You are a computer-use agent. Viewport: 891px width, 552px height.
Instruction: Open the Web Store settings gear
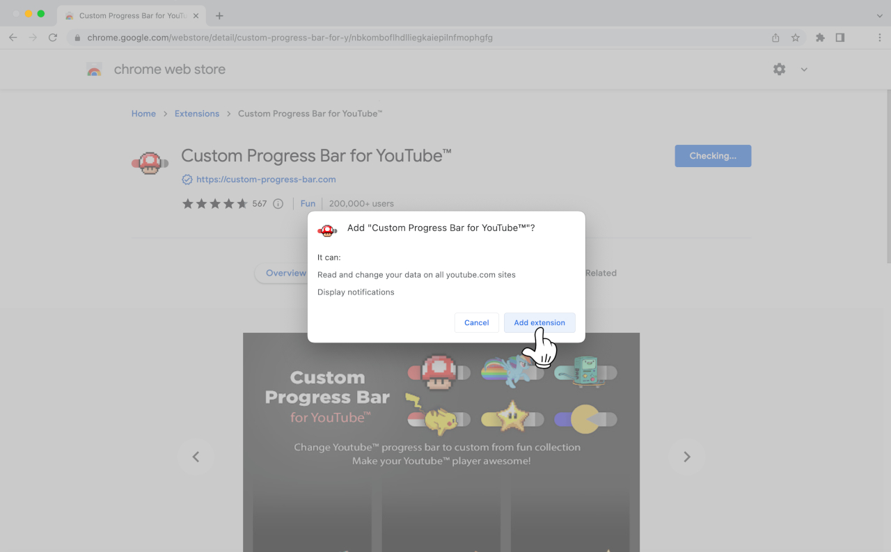(x=780, y=69)
